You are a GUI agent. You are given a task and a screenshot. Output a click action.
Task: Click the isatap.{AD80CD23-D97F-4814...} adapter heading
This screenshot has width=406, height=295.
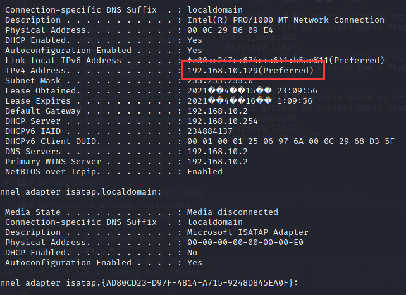click(x=149, y=282)
